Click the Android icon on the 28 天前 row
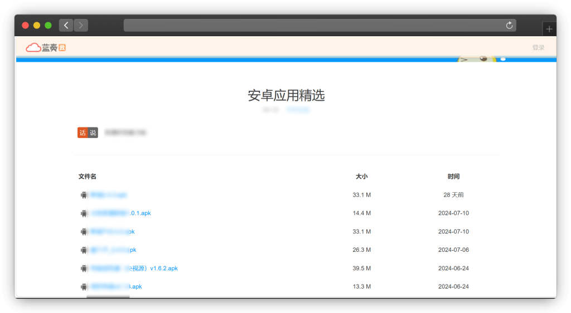This screenshot has width=571, height=313. (84, 195)
